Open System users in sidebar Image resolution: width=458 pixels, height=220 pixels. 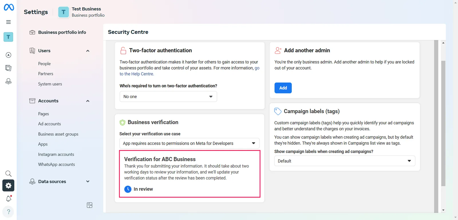pyautogui.click(x=50, y=84)
